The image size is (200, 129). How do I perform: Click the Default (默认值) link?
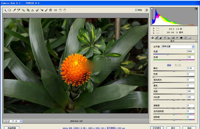point(178,65)
